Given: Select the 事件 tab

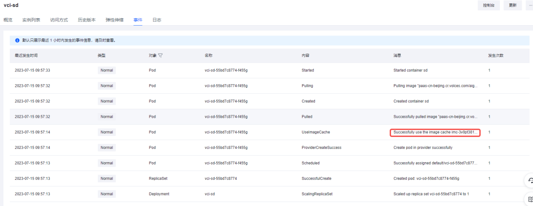Looking at the screenshot, I should (138, 20).
